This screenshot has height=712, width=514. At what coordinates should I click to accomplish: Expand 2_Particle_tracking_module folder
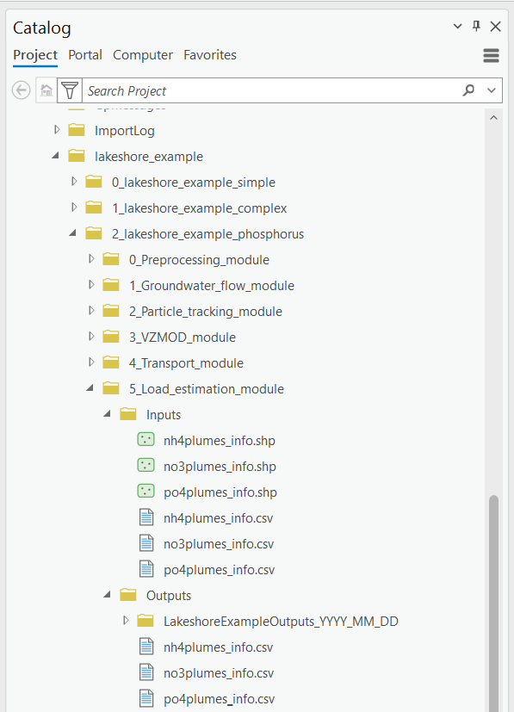point(91,311)
